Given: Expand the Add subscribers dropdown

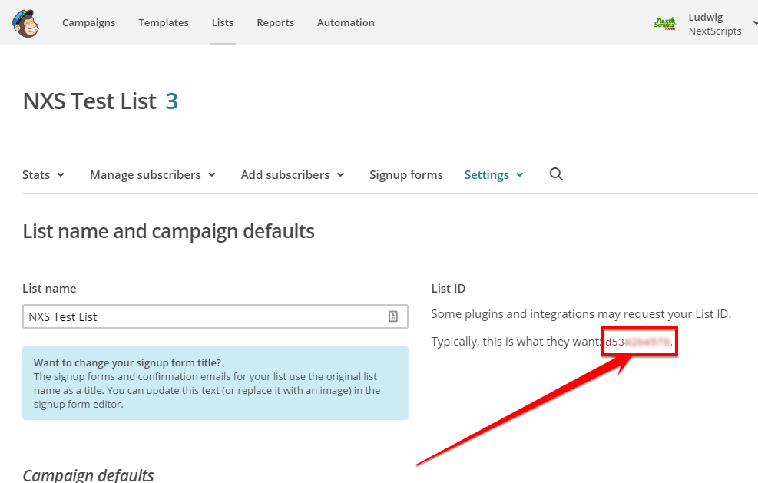Looking at the screenshot, I should coord(293,174).
